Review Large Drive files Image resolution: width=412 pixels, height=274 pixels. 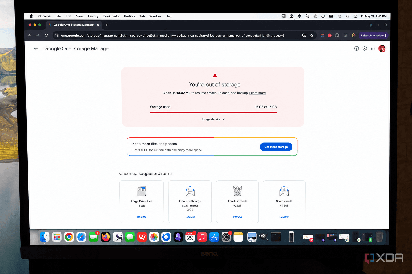pyautogui.click(x=142, y=217)
